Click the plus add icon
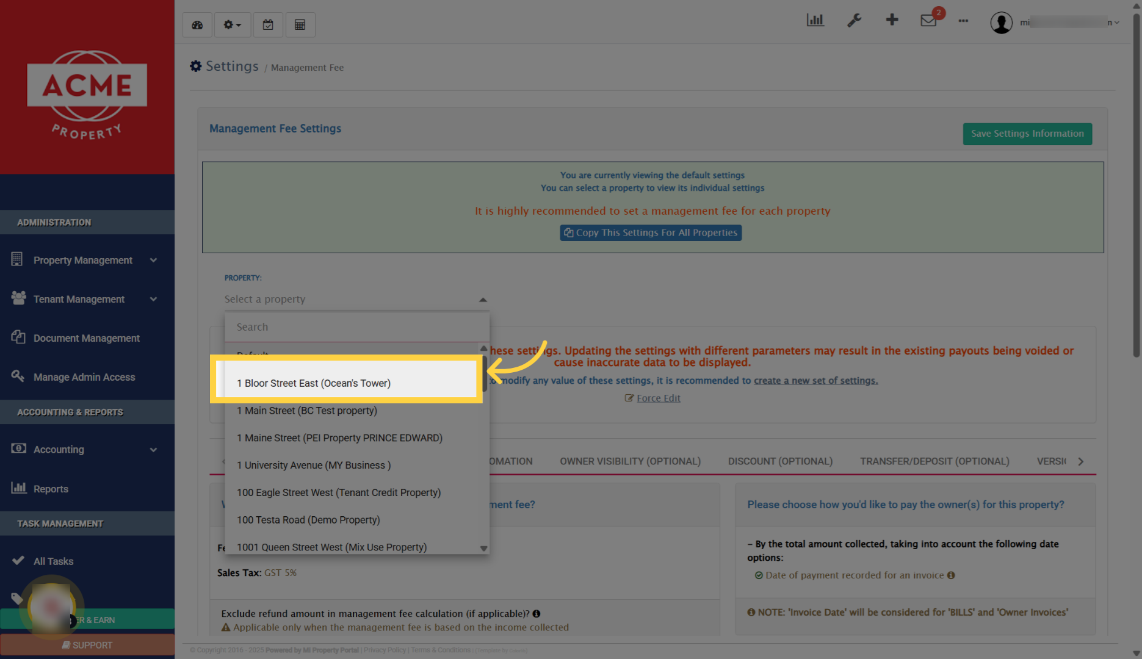This screenshot has width=1142, height=659. pos(892,20)
